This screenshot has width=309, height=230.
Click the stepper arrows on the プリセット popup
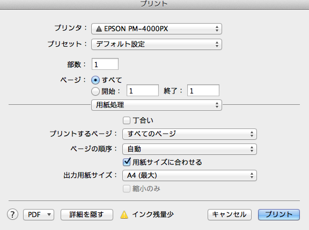(x=217, y=44)
